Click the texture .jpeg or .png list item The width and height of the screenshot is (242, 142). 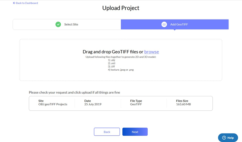pyautogui.click(x=121, y=70)
